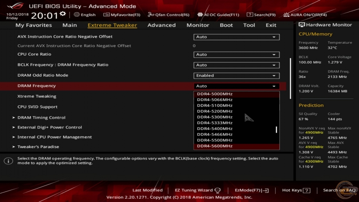Choose DDR4-5200MHz from list
This screenshot has width=359, height=202.
click(x=237, y=111)
